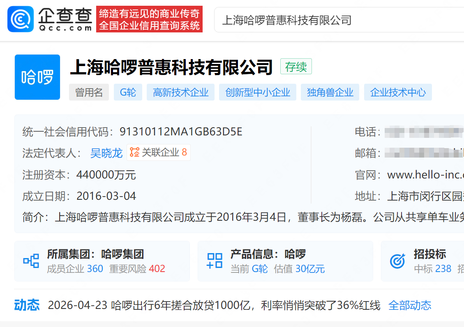The height and width of the screenshot is (327, 464).
Task: Select founding date 2016-03-04
Action: pos(106,196)
